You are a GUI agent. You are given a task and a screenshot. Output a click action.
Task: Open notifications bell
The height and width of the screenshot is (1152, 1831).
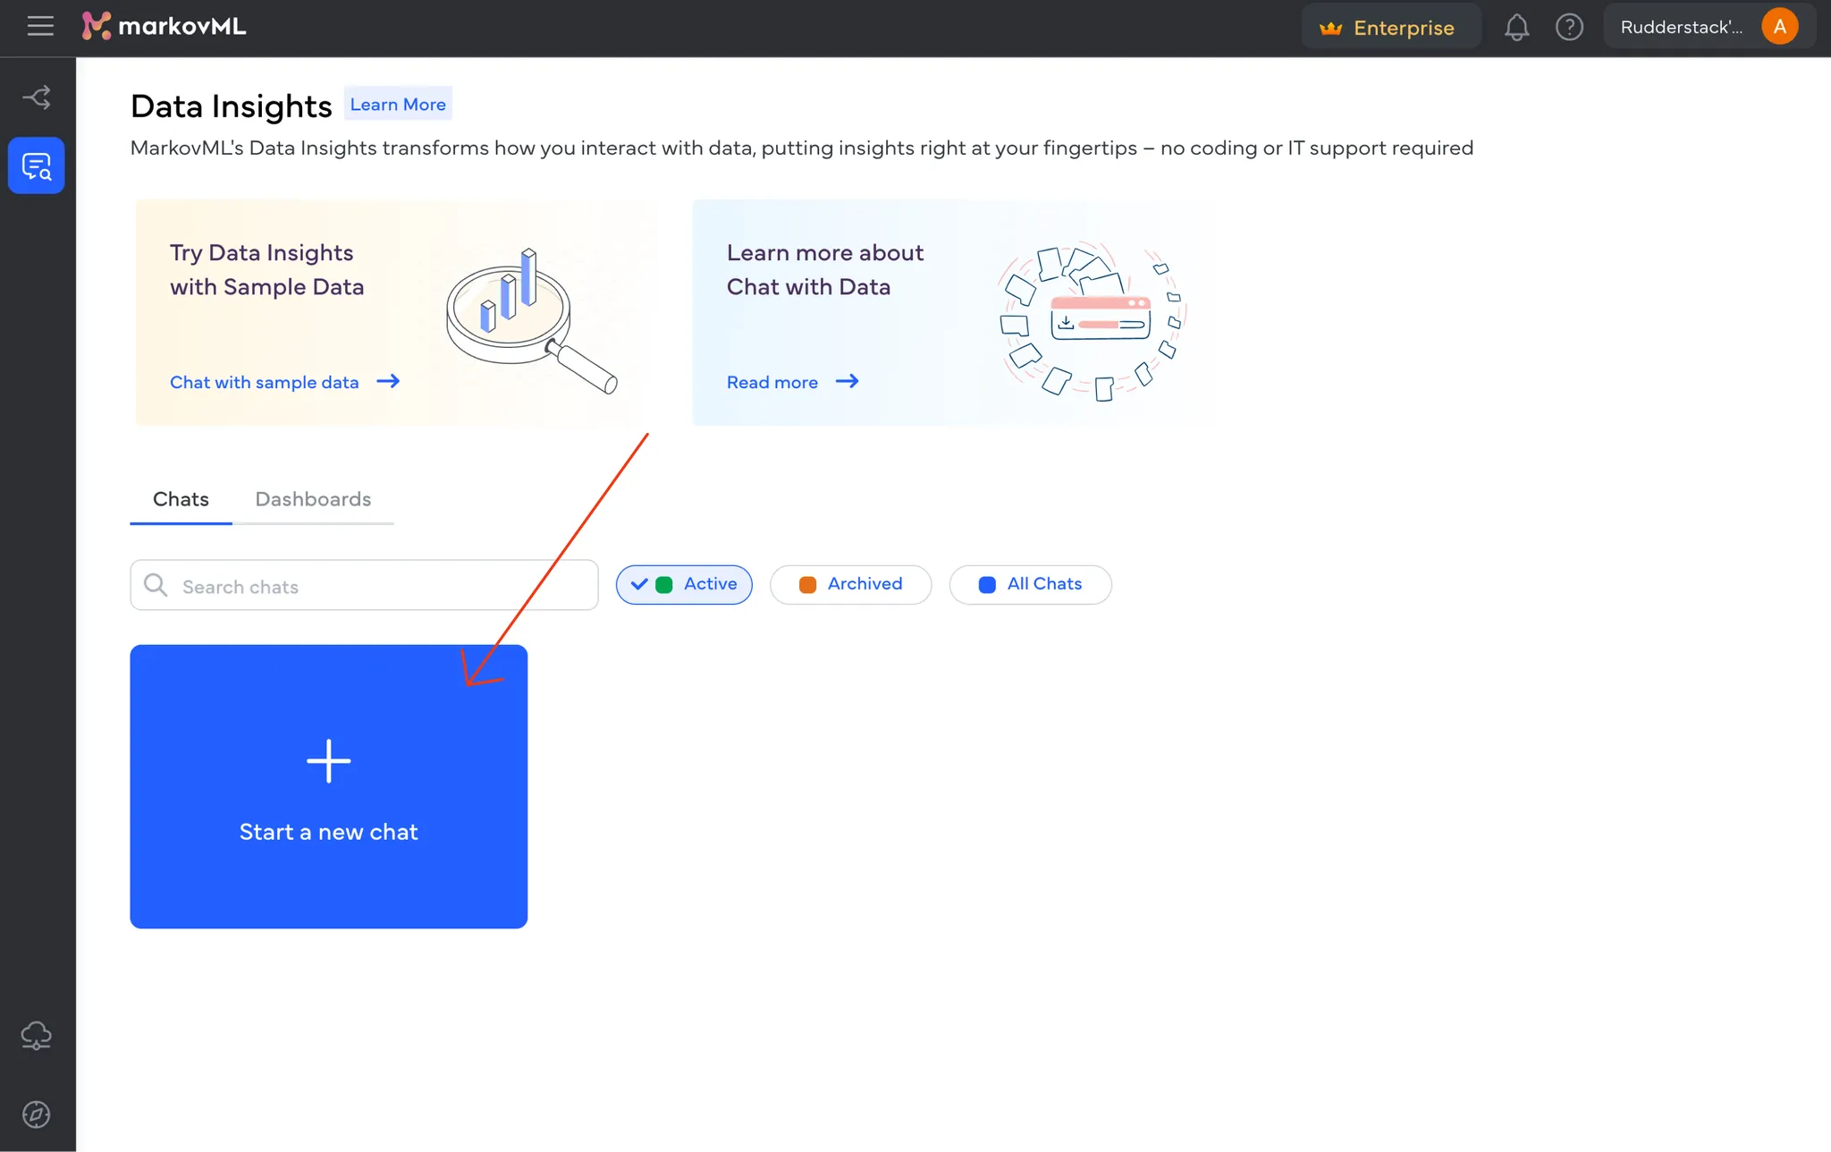(x=1516, y=28)
